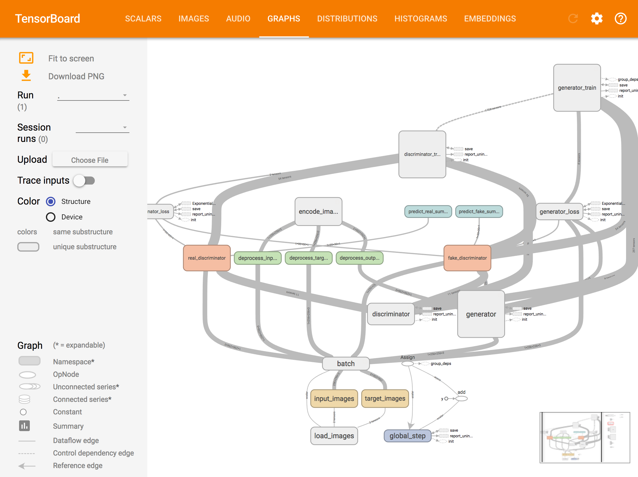The width and height of the screenshot is (638, 477).
Task: Select the Structure color radio button
Action: (51, 202)
